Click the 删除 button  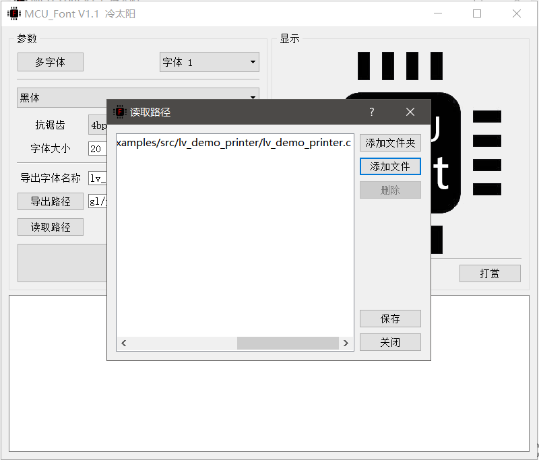pos(390,189)
